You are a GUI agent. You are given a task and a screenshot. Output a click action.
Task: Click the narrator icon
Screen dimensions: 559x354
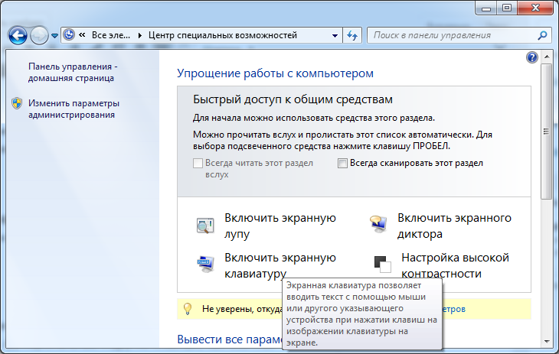378,224
